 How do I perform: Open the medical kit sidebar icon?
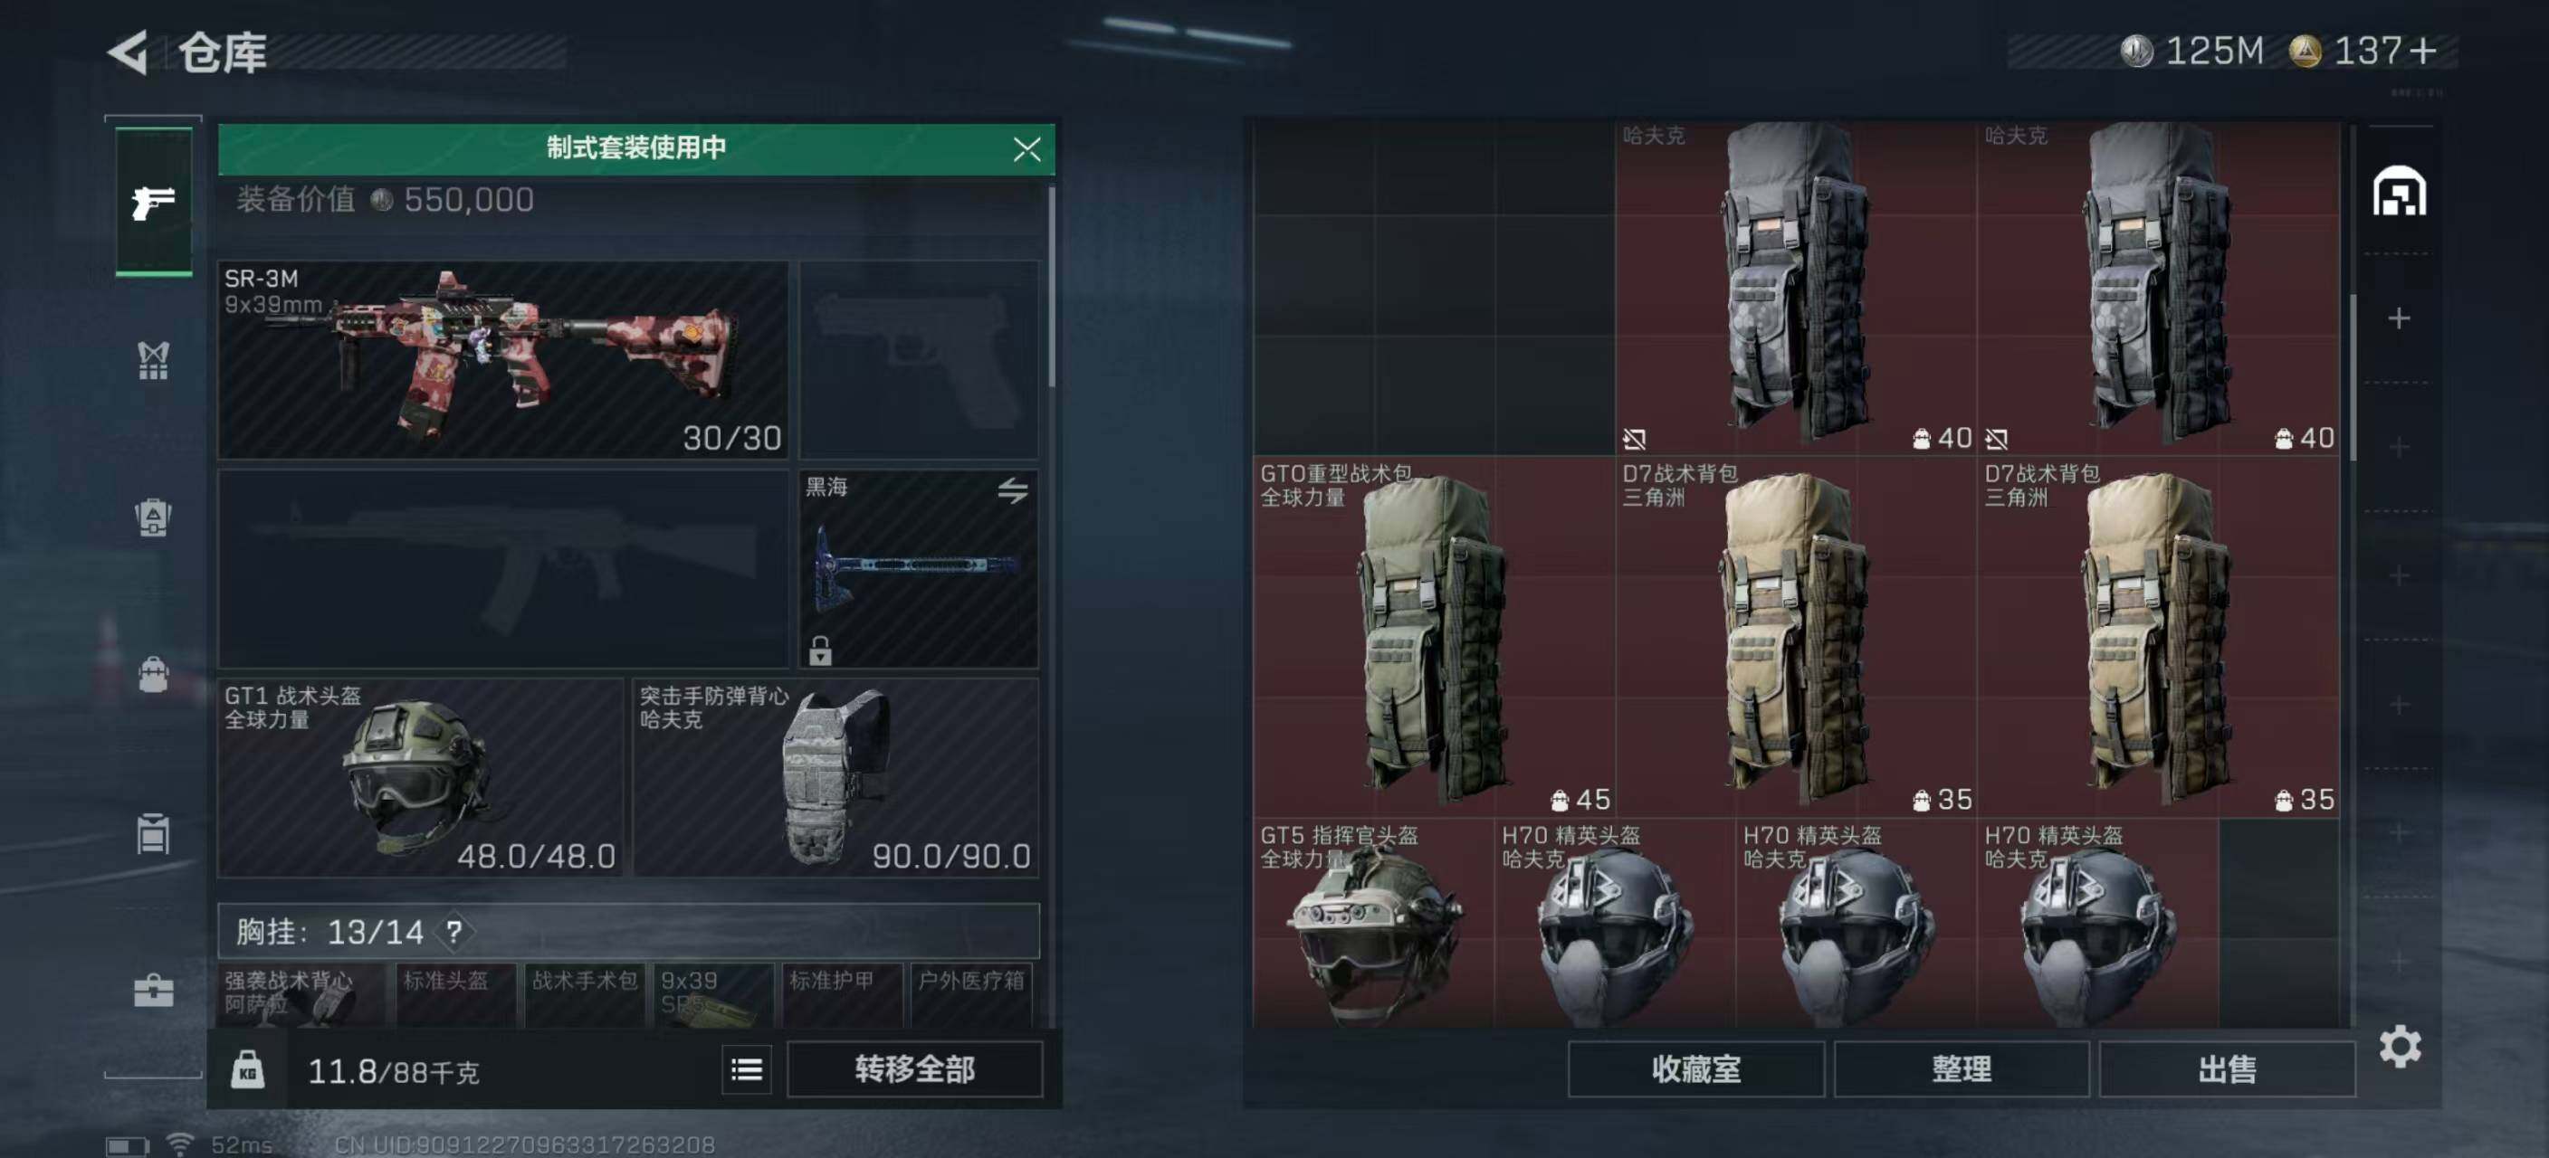point(153,990)
